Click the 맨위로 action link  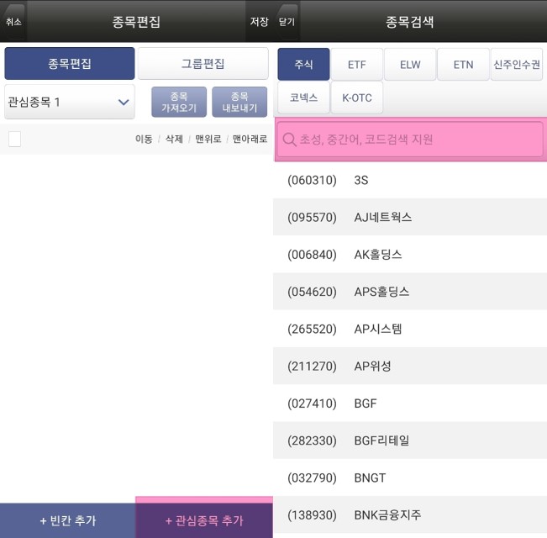208,139
